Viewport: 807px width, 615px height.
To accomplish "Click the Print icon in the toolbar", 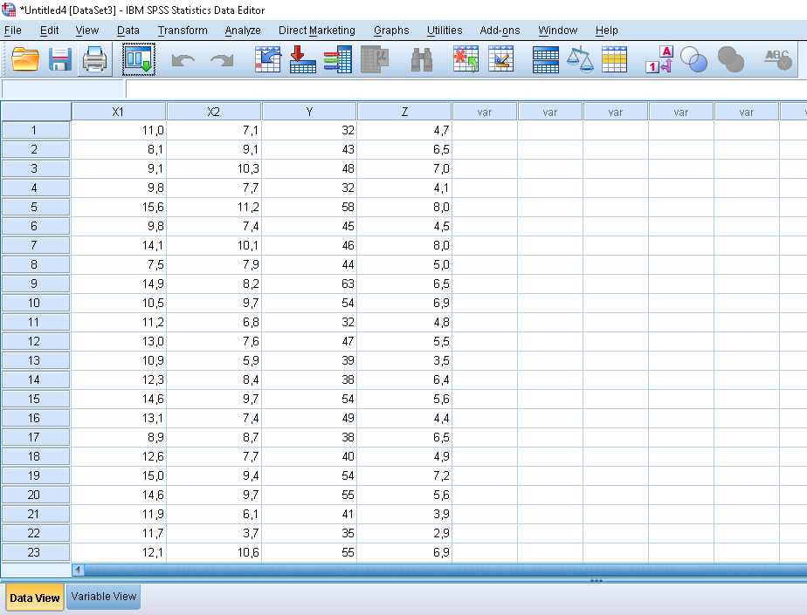I will coord(94,59).
